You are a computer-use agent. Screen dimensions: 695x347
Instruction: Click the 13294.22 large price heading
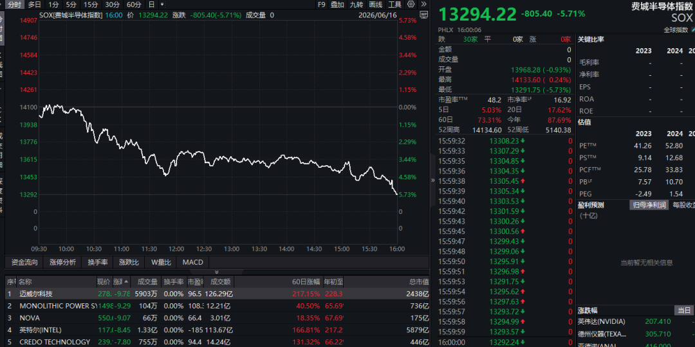click(477, 13)
